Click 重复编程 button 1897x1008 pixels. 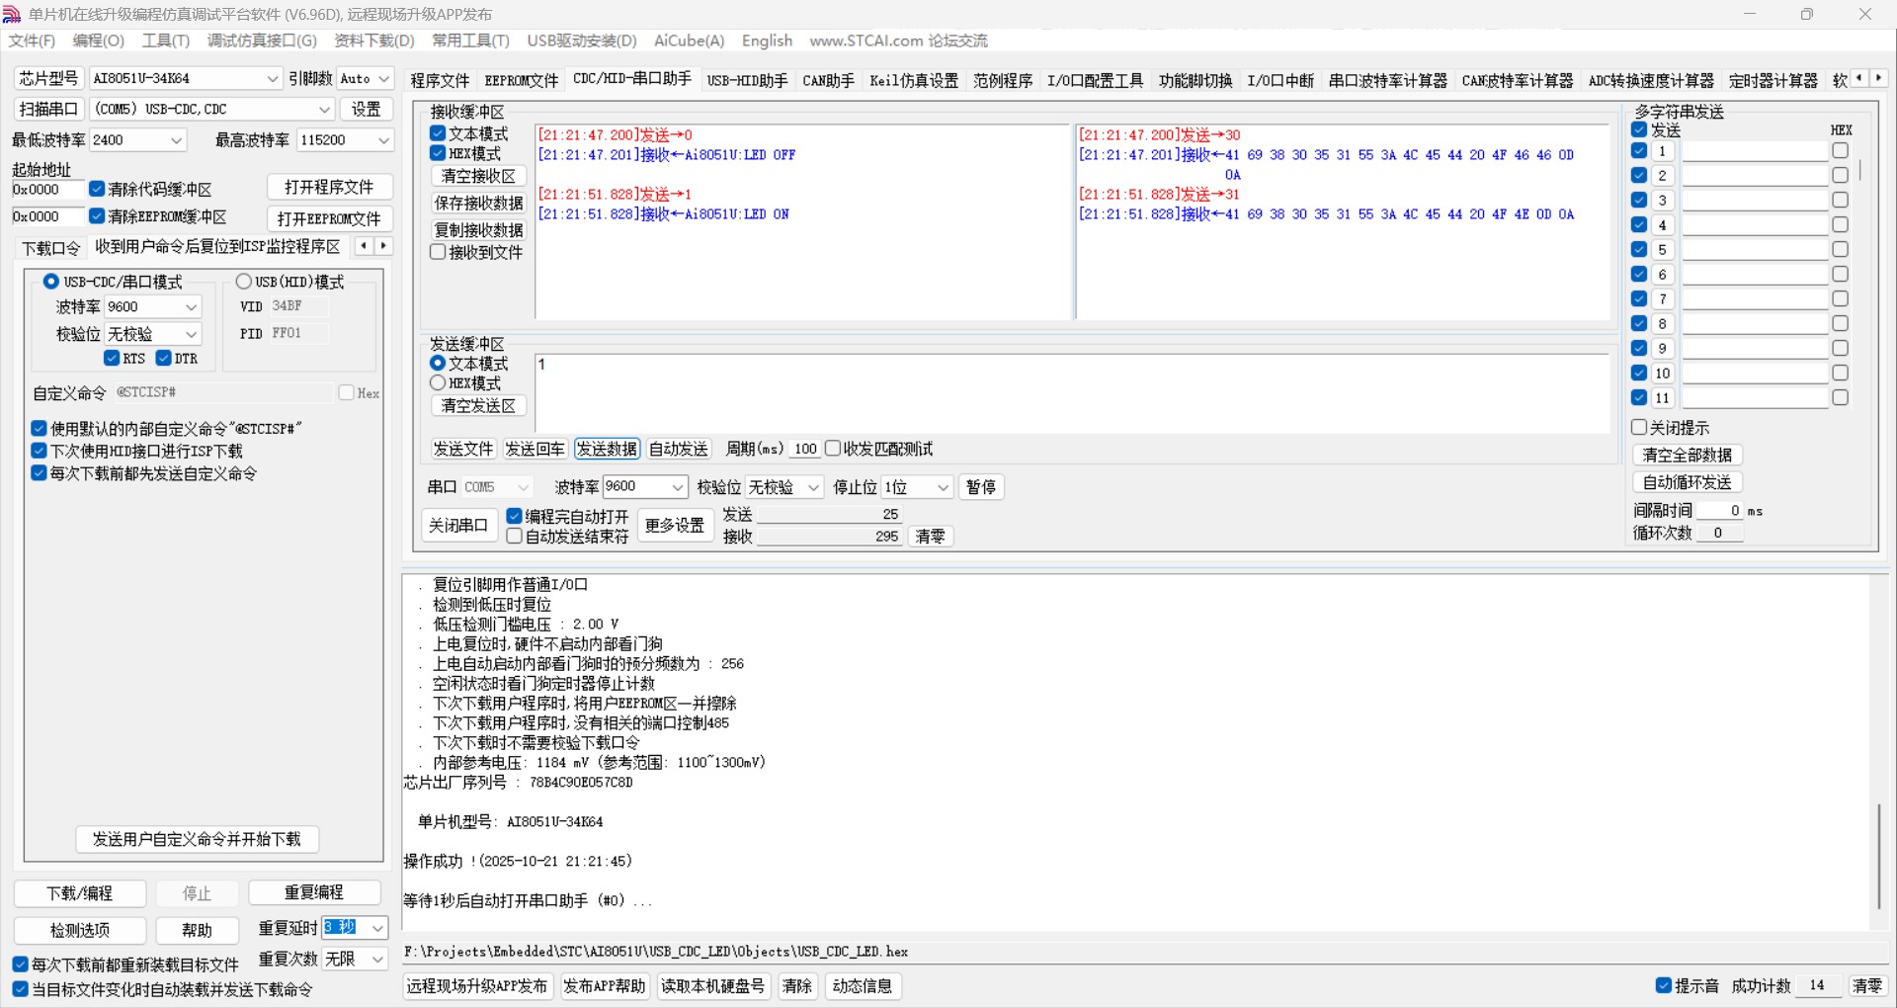coord(314,892)
